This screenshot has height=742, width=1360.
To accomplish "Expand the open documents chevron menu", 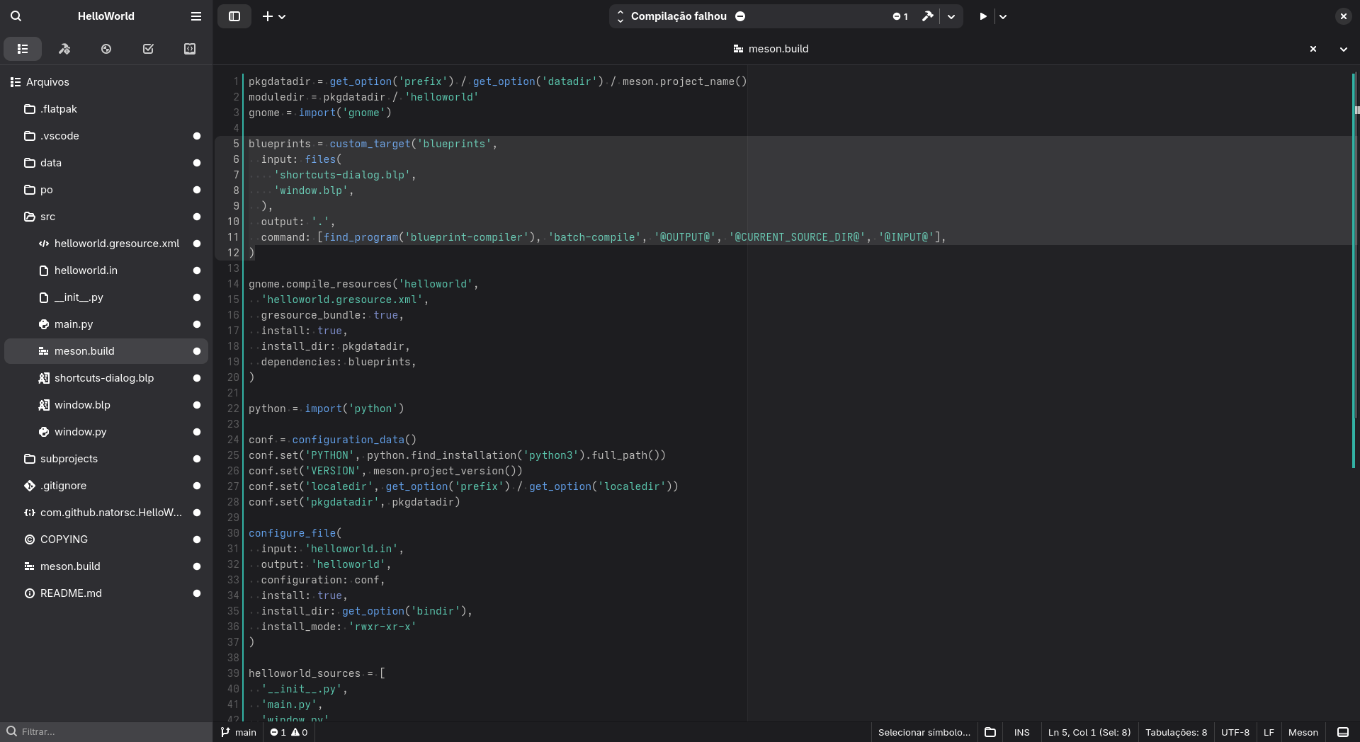I will click(x=1343, y=49).
